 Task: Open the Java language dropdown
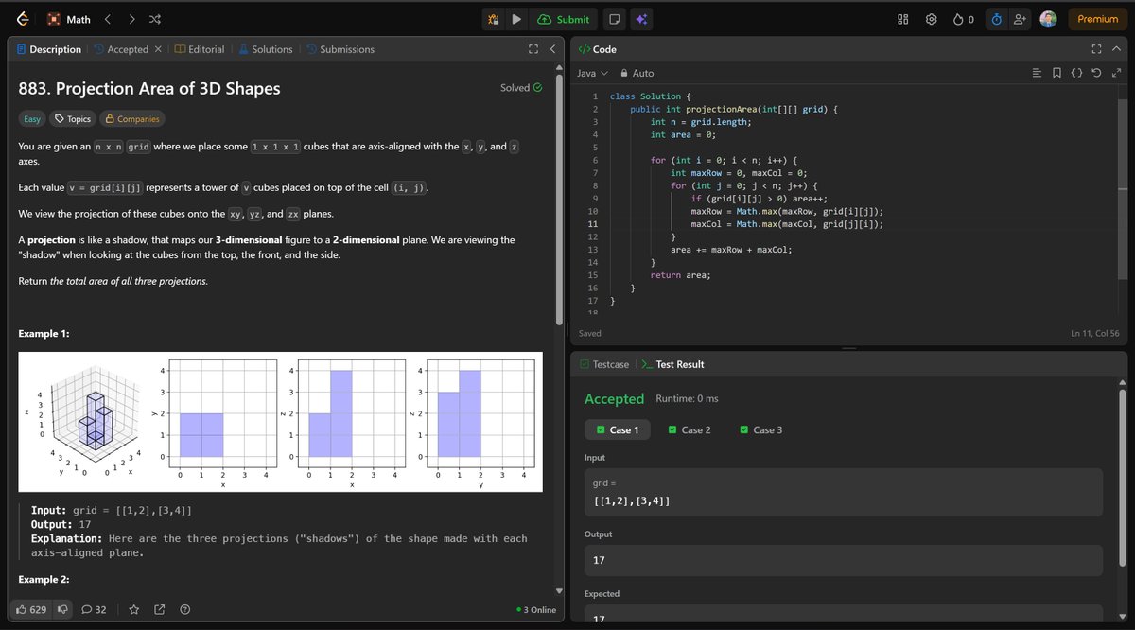(592, 73)
